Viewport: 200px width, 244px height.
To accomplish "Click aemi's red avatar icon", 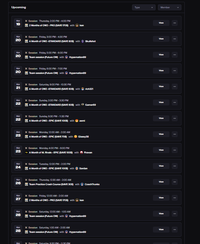I will 77,121.
